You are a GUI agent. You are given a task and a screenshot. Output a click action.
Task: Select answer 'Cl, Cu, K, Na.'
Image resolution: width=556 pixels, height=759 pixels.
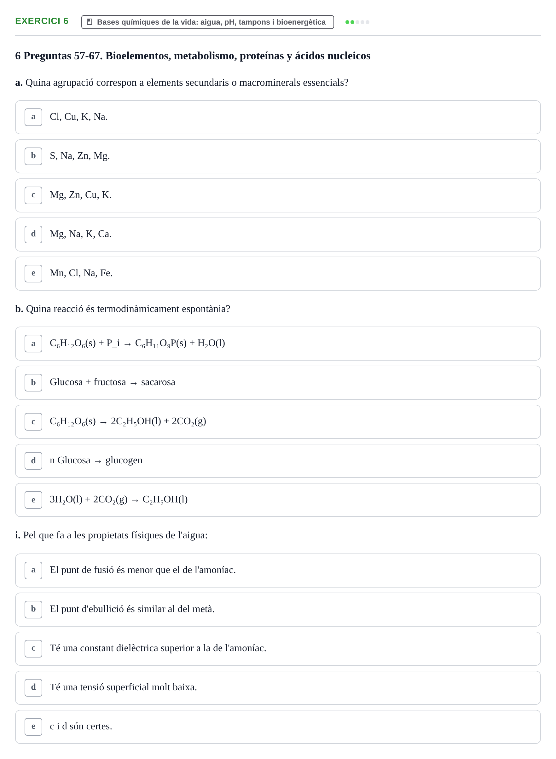pyautogui.click(x=278, y=117)
